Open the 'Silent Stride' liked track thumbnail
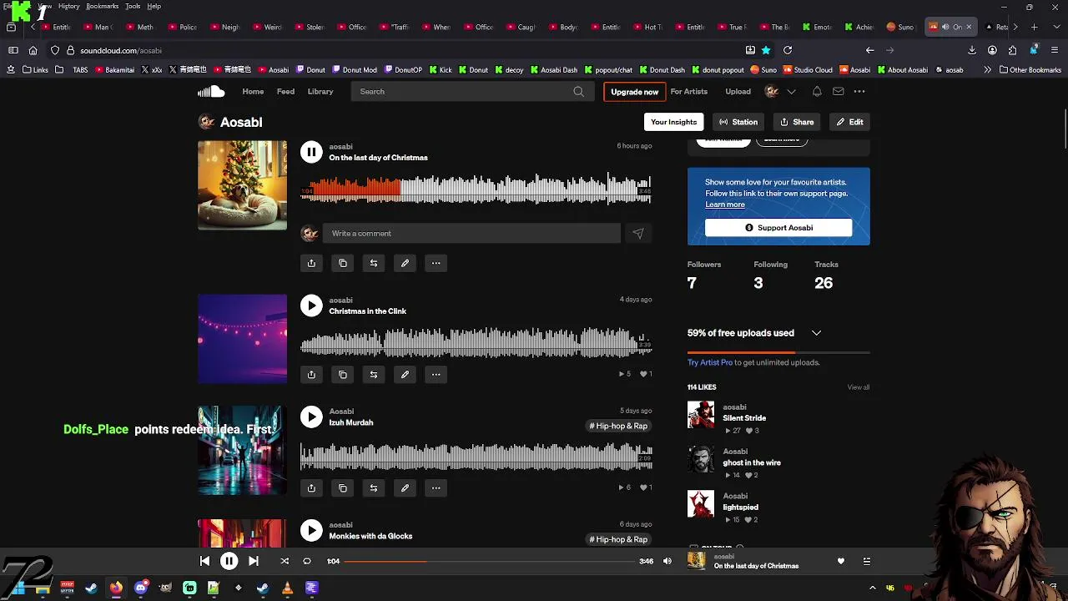1068x601 pixels. (x=701, y=415)
